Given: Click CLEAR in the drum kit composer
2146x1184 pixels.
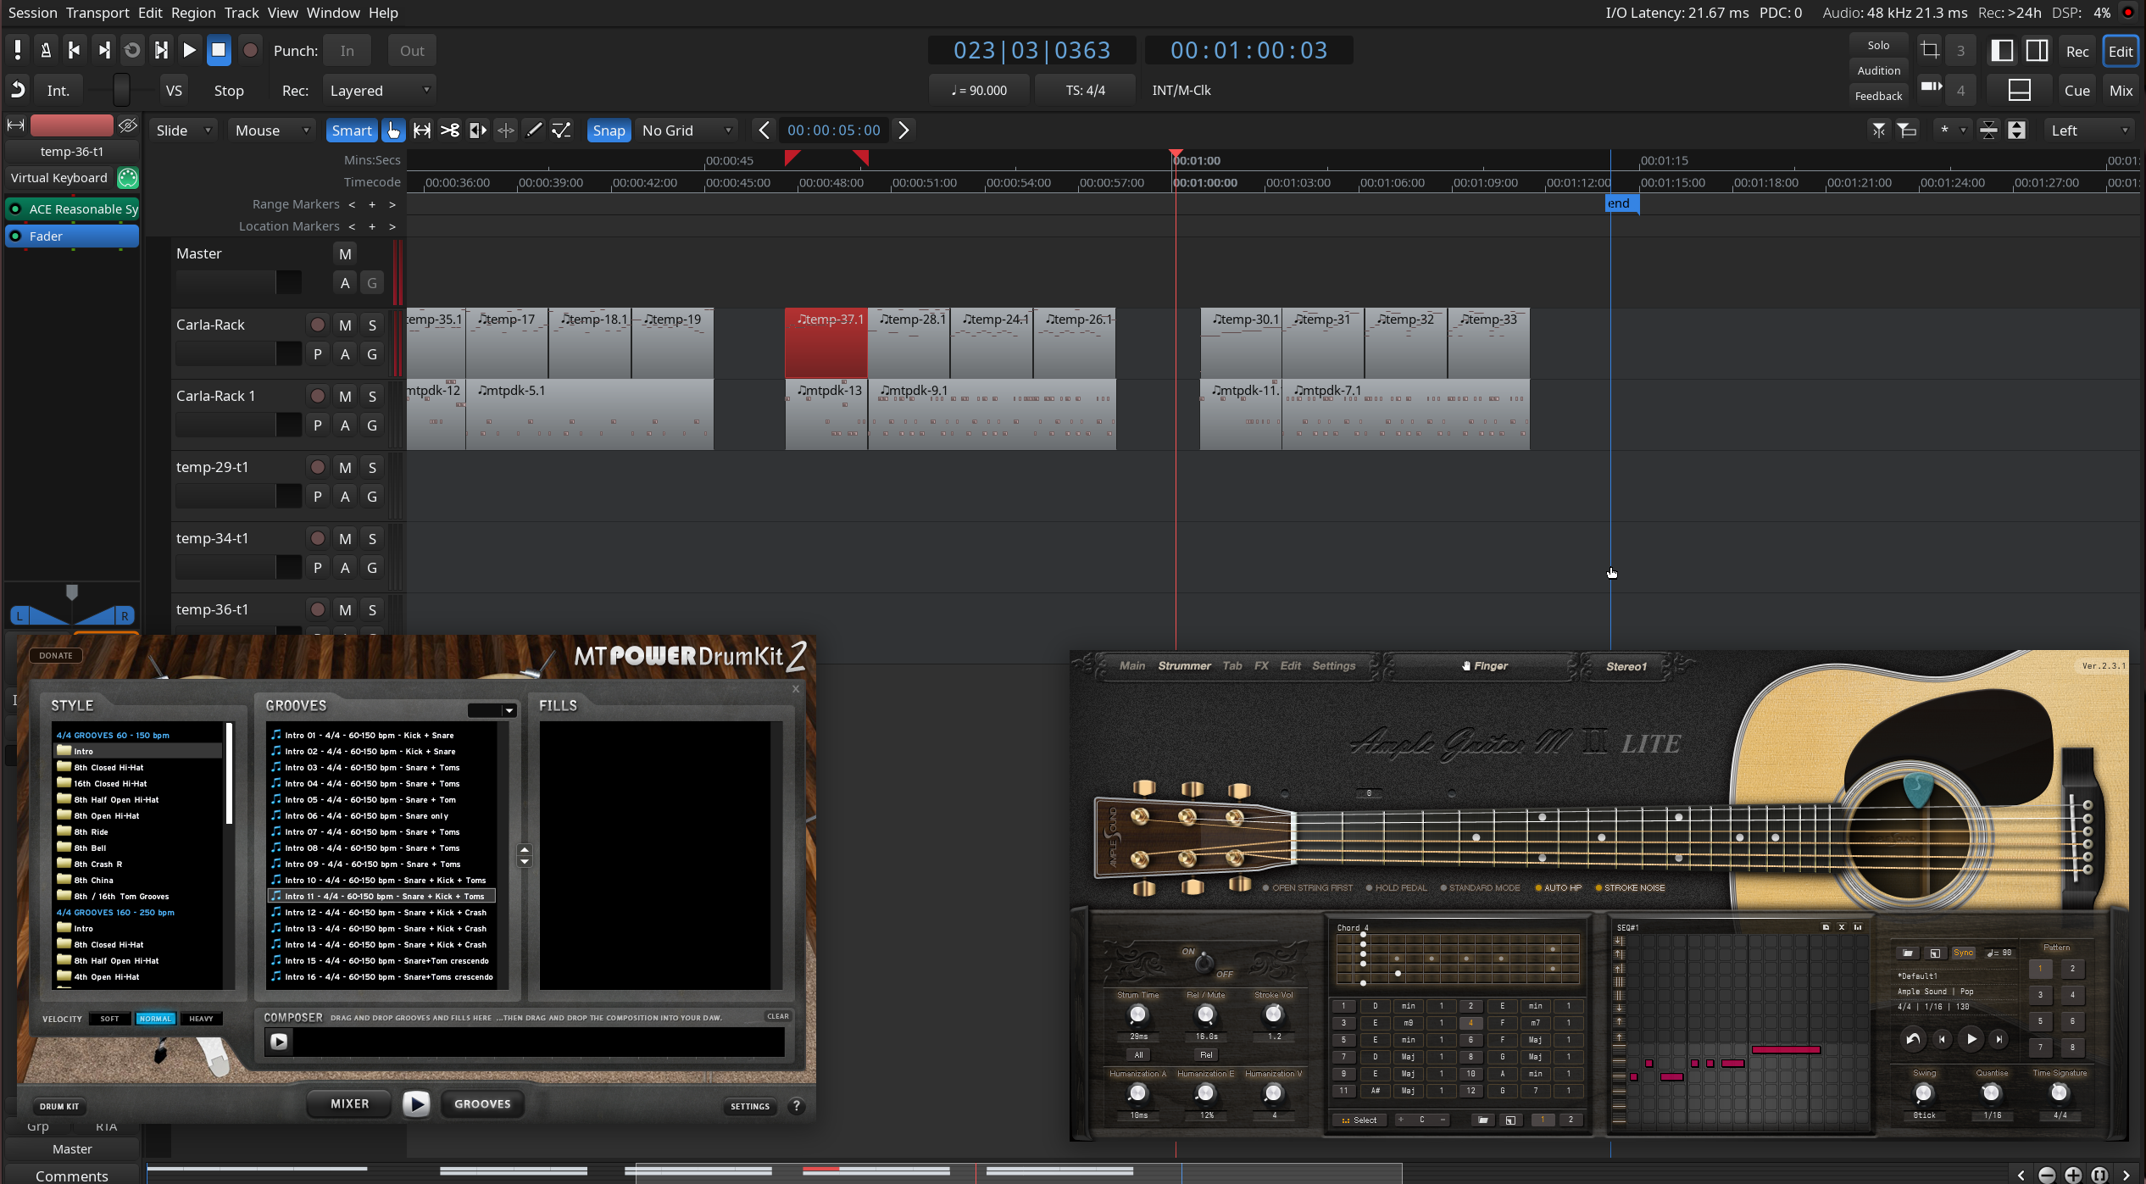Looking at the screenshot, I should [777, 1016].
